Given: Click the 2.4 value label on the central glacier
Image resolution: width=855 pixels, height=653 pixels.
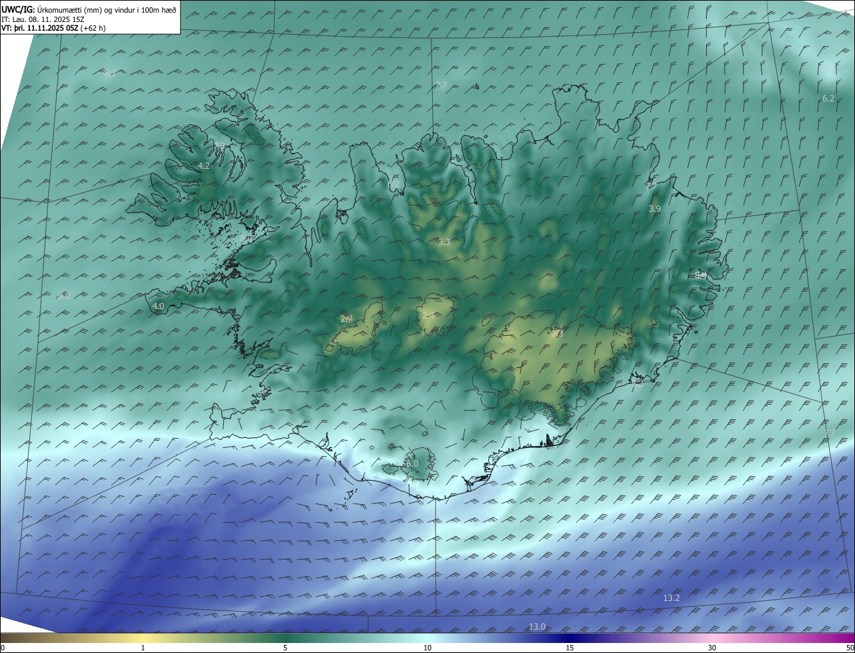Looking at the screenshot, I should (x=428, y=315).
